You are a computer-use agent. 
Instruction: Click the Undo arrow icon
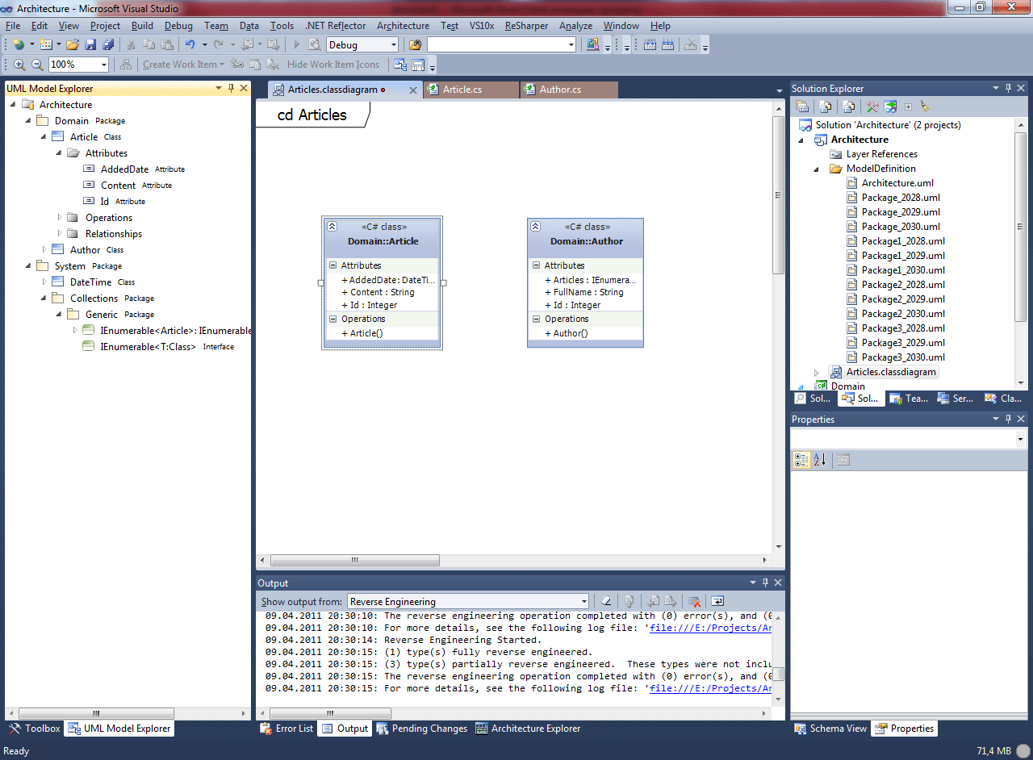[x=190, y=44]
